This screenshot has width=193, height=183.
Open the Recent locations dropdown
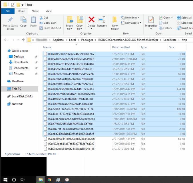(x=18, y=40)
